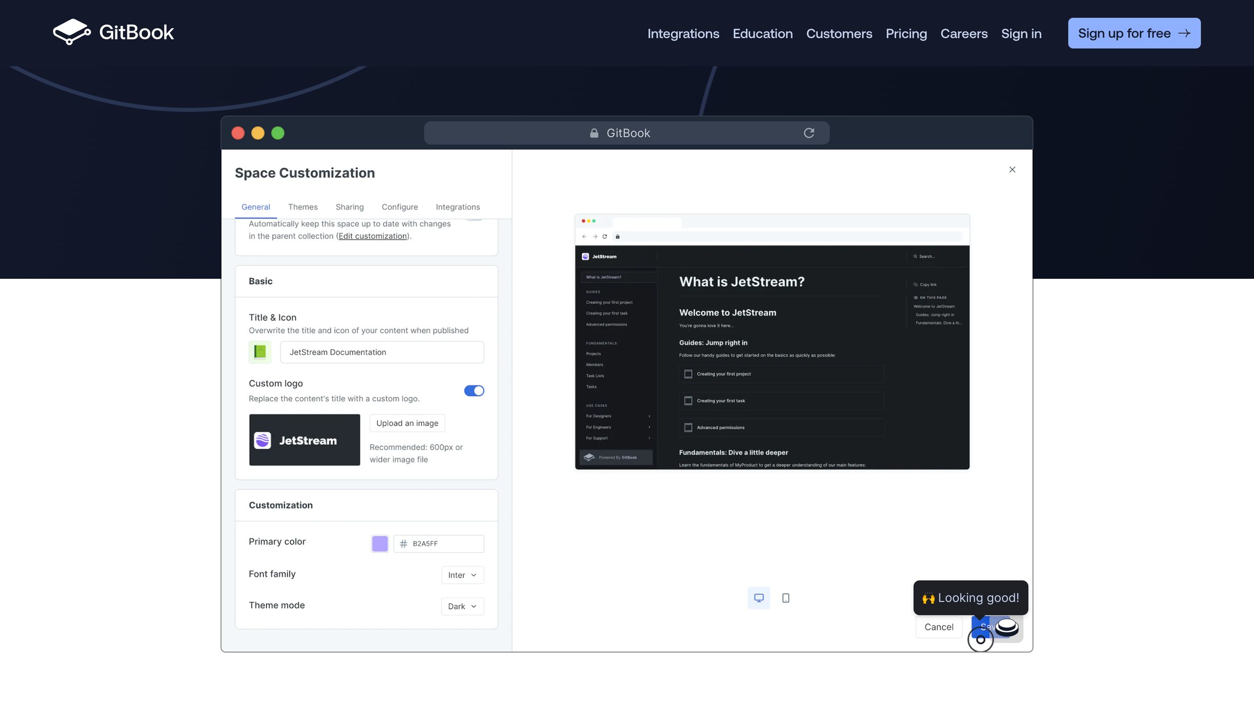
Task: Open Pricing page link
Action: tap(906, 33)
